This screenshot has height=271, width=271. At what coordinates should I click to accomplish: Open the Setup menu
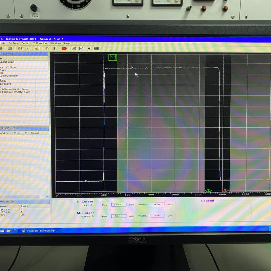click(25, 43)
